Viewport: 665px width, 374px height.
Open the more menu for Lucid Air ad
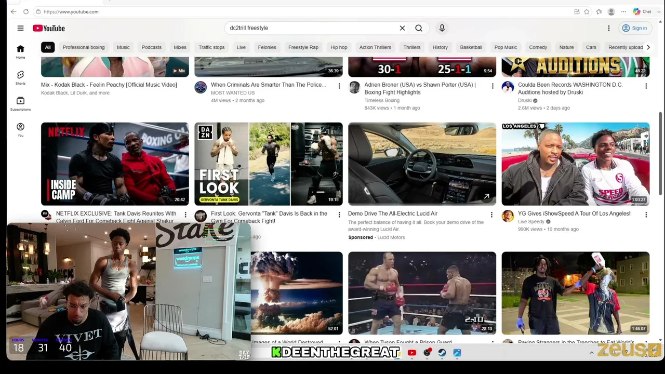click(x=491, y=215)
